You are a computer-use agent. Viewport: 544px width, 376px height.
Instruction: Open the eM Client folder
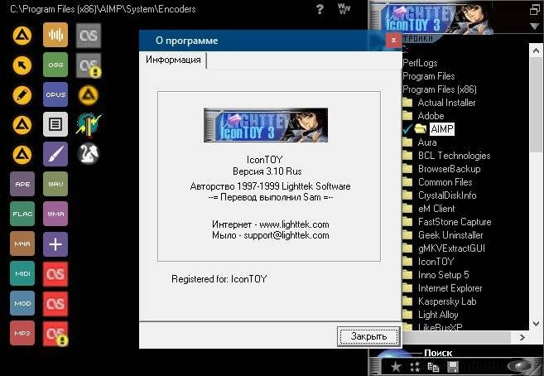coord(436,209)
